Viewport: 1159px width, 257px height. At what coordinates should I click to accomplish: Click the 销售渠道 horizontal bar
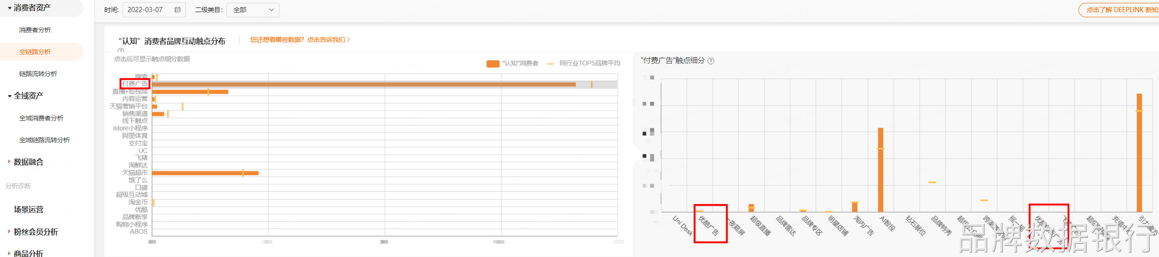tap(158, 114)
